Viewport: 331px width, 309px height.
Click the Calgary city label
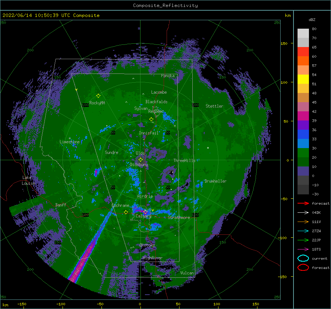point(143,216)
